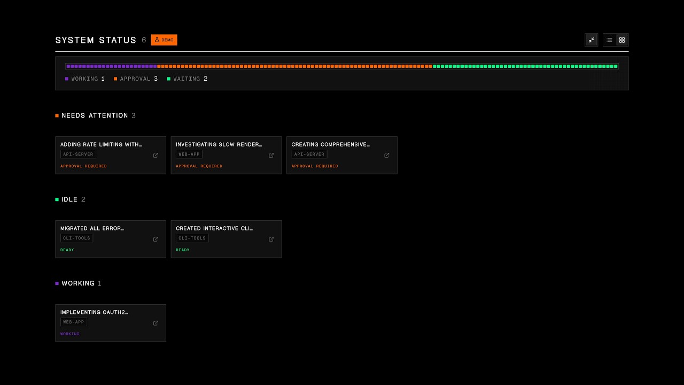This screenshot has width=684, height=385.
Task: Select the Working section header
Action: click(x=79, y=283)
